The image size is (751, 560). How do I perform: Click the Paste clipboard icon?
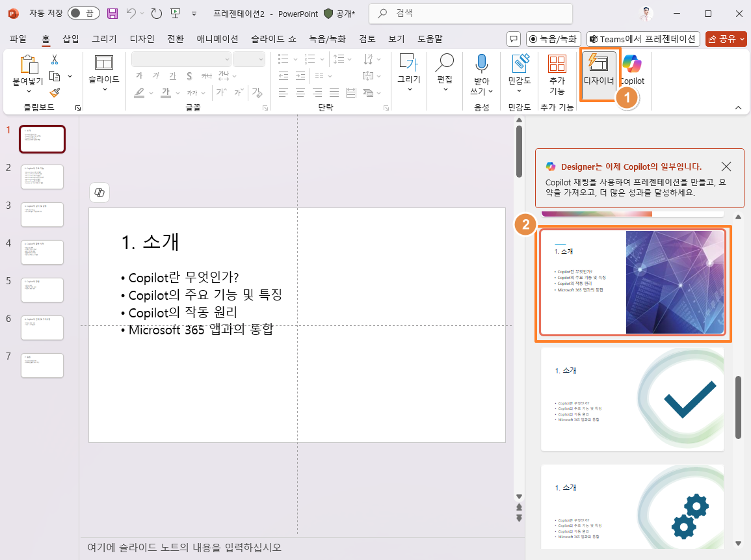point(29,64)
